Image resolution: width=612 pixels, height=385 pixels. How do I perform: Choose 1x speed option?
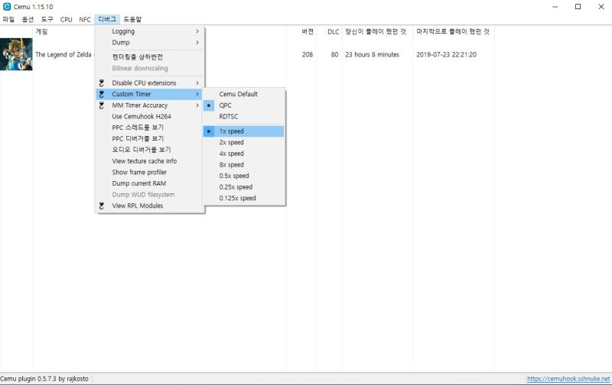(244, 131)
